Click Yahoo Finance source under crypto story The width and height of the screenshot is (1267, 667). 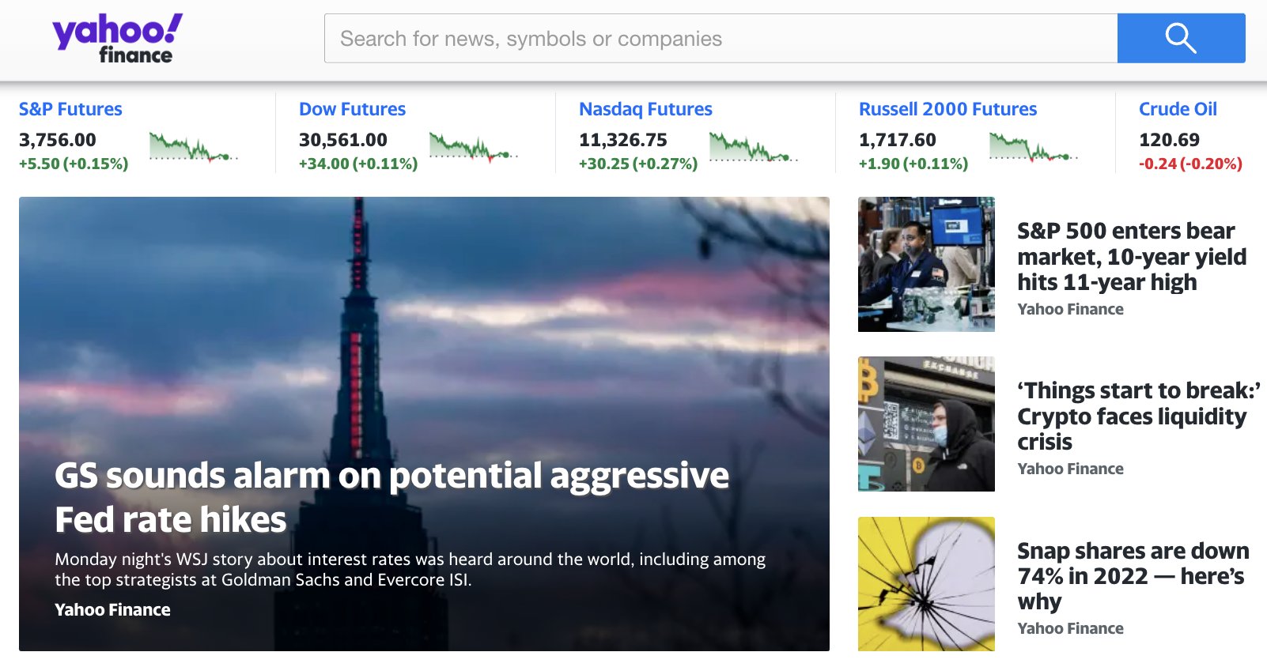pos(1070,469)
